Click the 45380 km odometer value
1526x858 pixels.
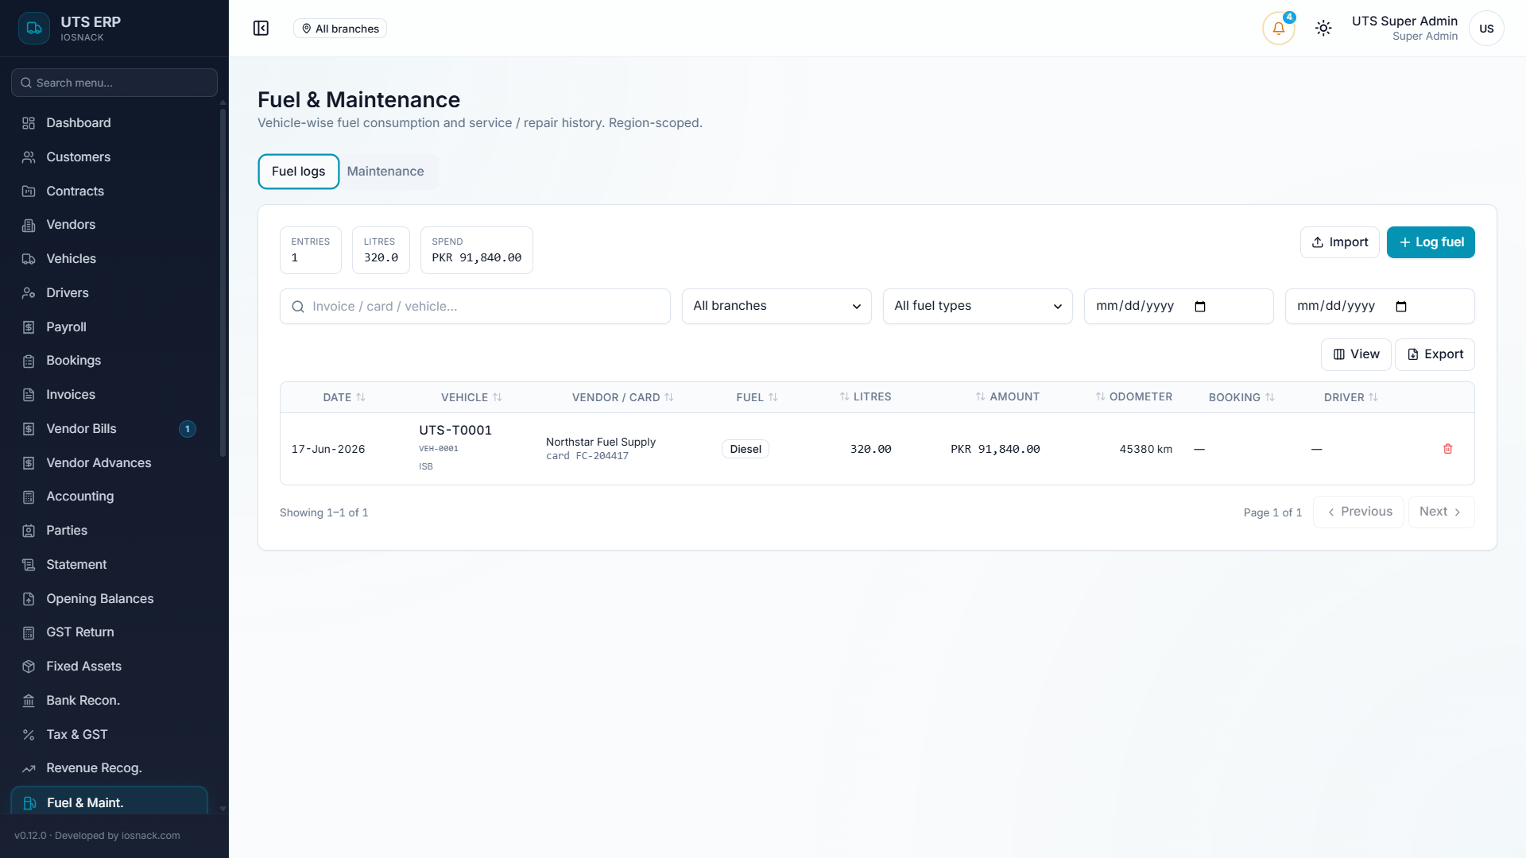[1146, 450]
